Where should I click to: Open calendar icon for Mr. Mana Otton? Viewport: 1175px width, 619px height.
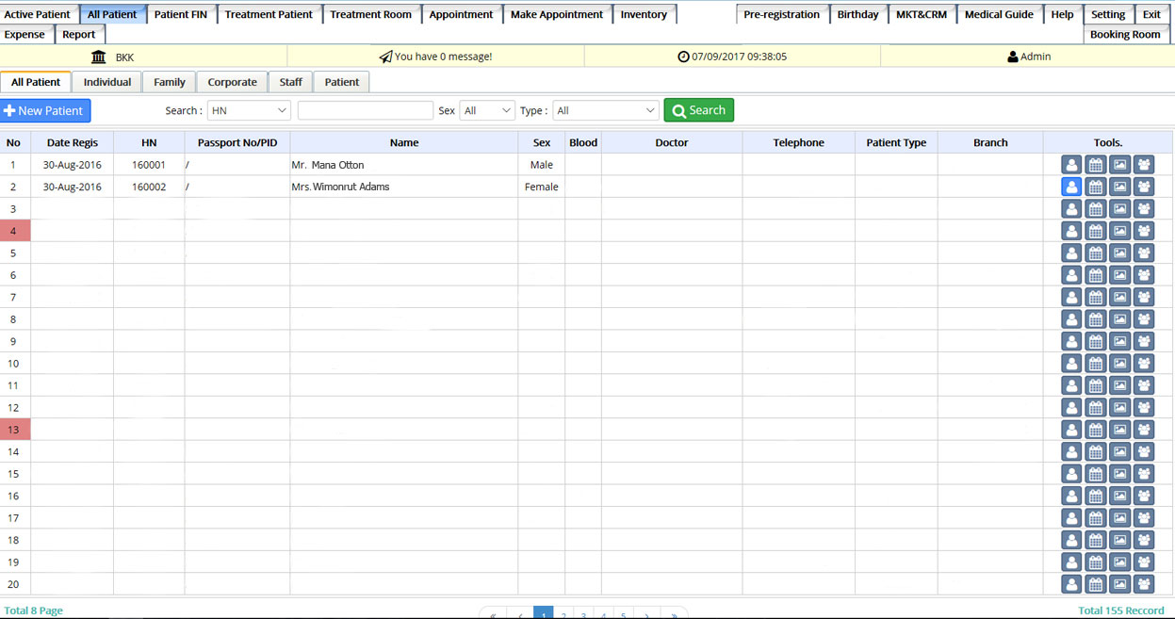1095,165
